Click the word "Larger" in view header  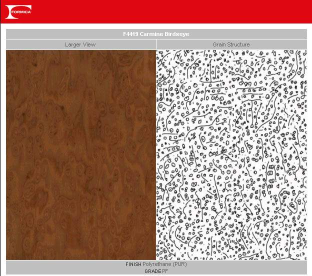click(x=73, y=44)
